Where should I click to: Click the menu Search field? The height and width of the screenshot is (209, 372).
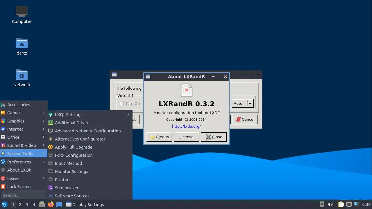click(24, 195)
